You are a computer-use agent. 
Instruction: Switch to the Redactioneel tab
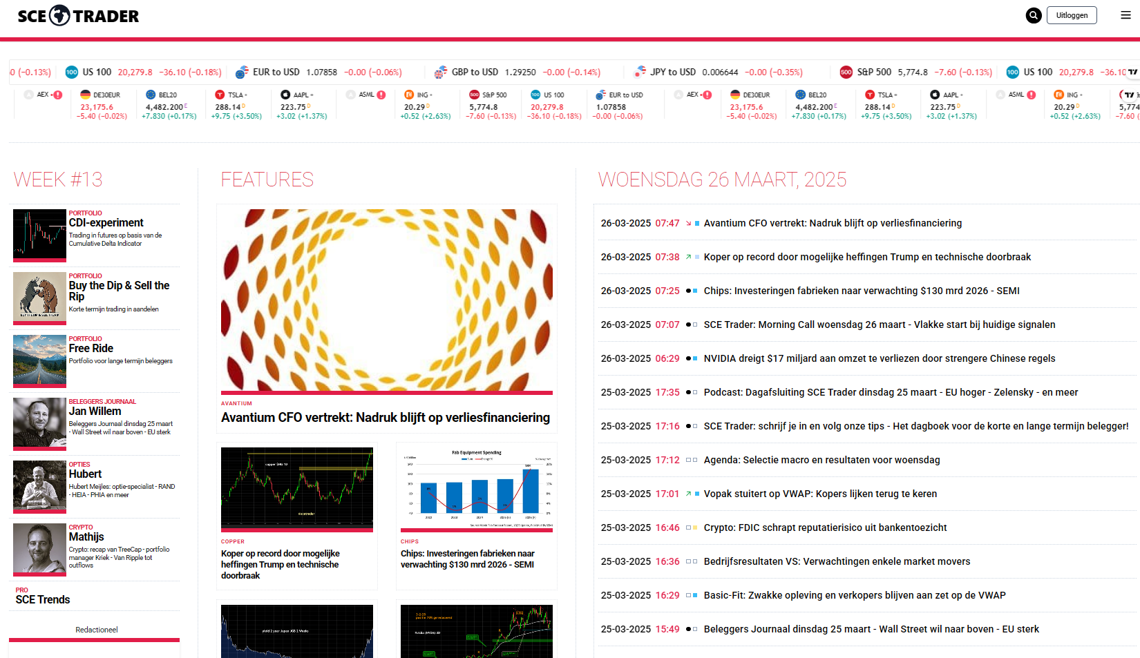tap(97, 630)
